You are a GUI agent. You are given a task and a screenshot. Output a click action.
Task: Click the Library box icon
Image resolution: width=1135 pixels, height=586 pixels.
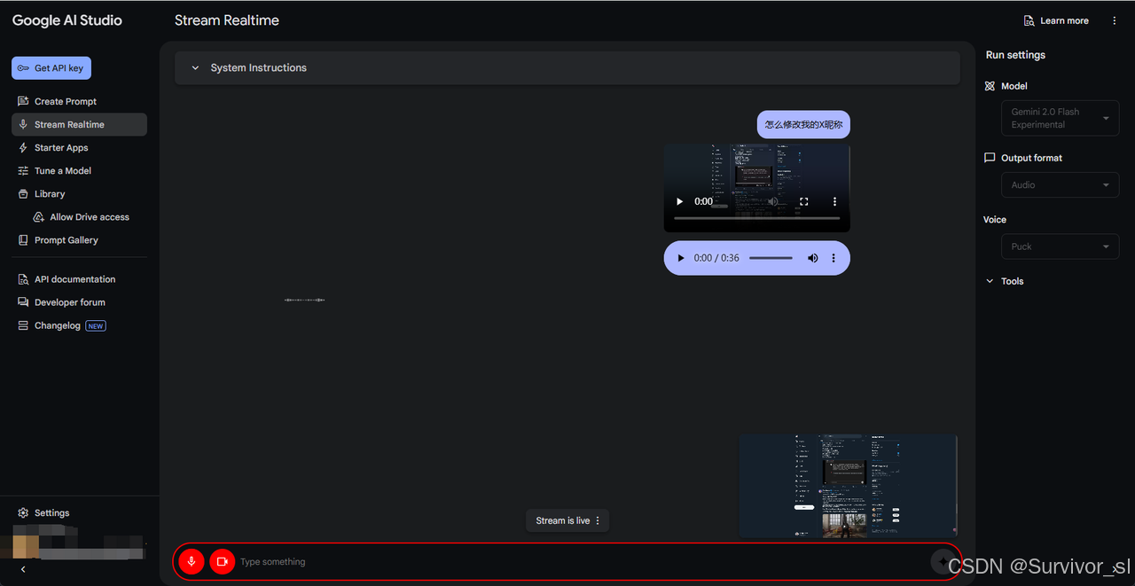tap(23, 193)
